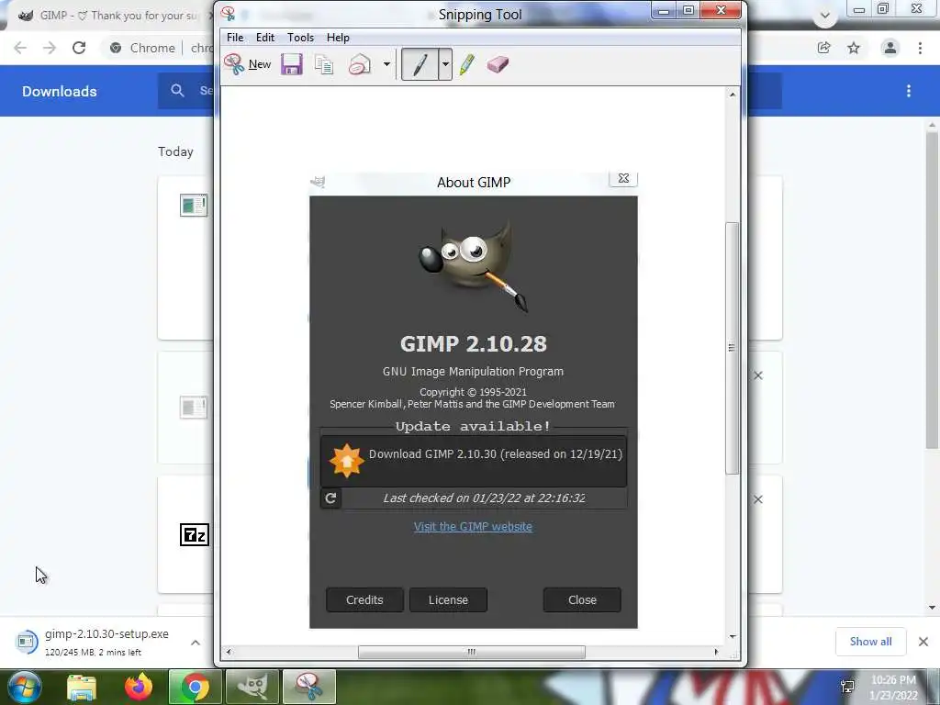Click Snipping Tool vertical scrollbar thumb
This screenshot has height=705, width=940.
(x=732, y=348)
